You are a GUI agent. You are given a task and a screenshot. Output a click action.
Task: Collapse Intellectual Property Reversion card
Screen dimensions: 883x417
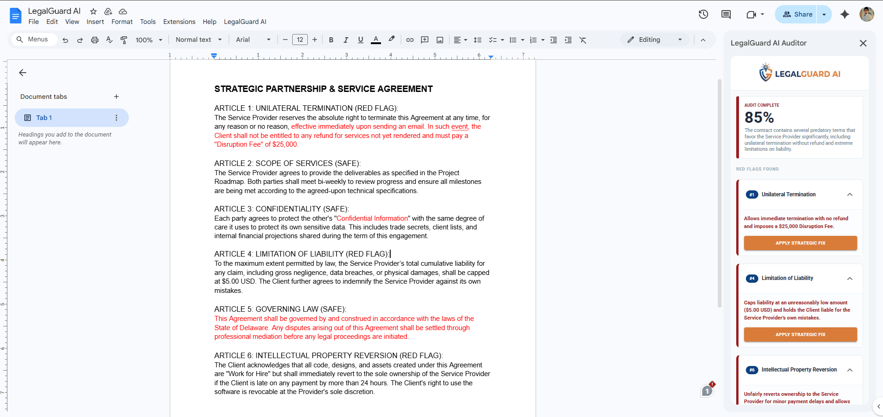[x=850, y=370]
